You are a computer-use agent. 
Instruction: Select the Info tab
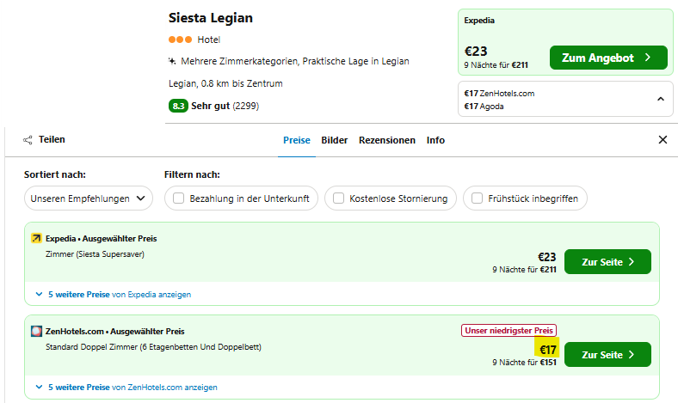pos(435,140)
